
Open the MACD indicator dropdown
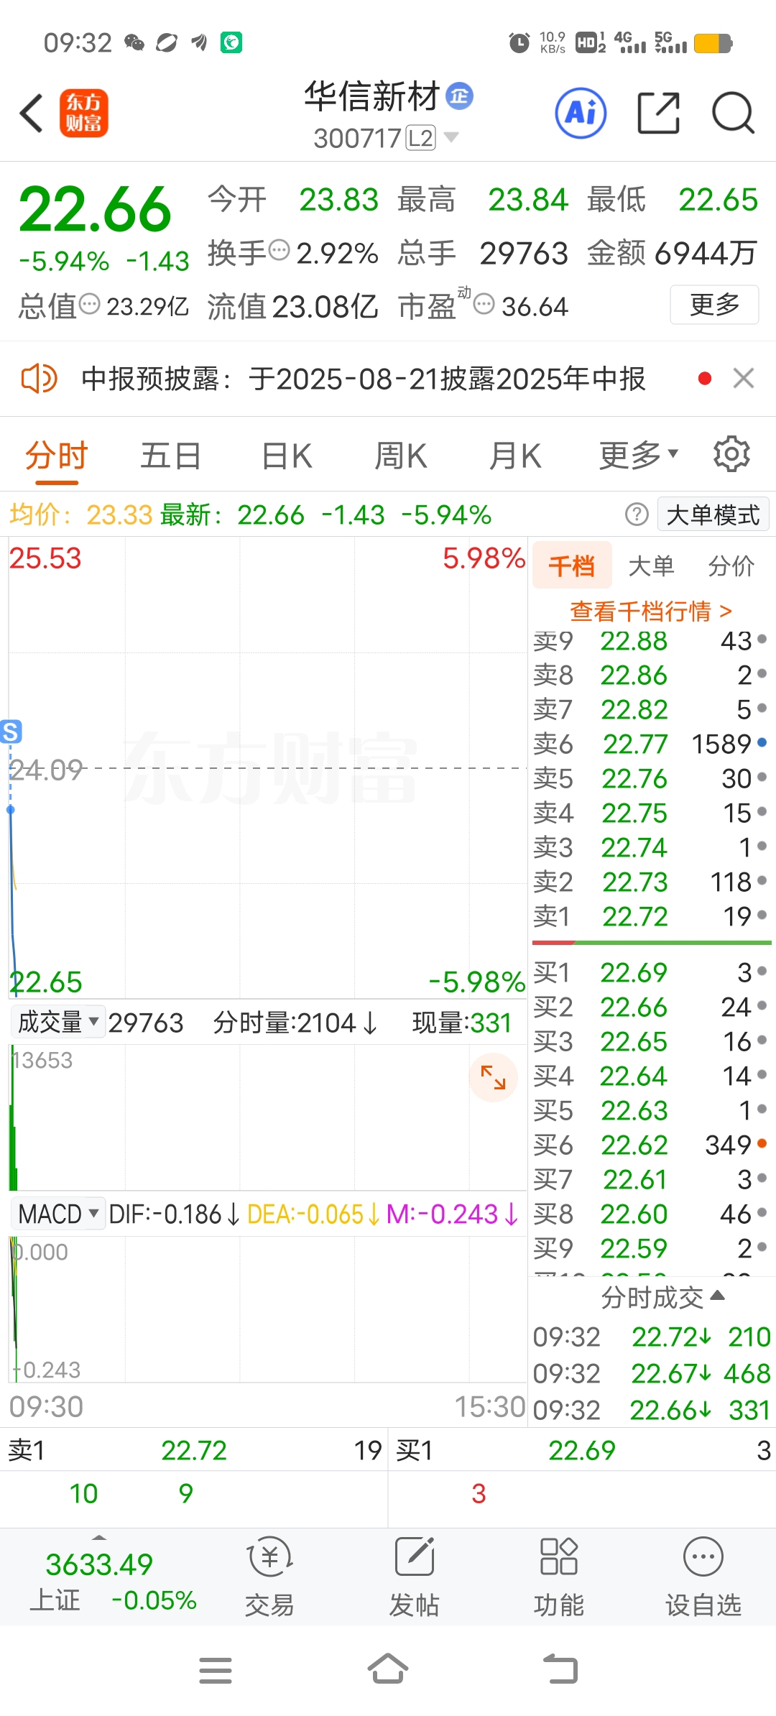point(58,1214)
